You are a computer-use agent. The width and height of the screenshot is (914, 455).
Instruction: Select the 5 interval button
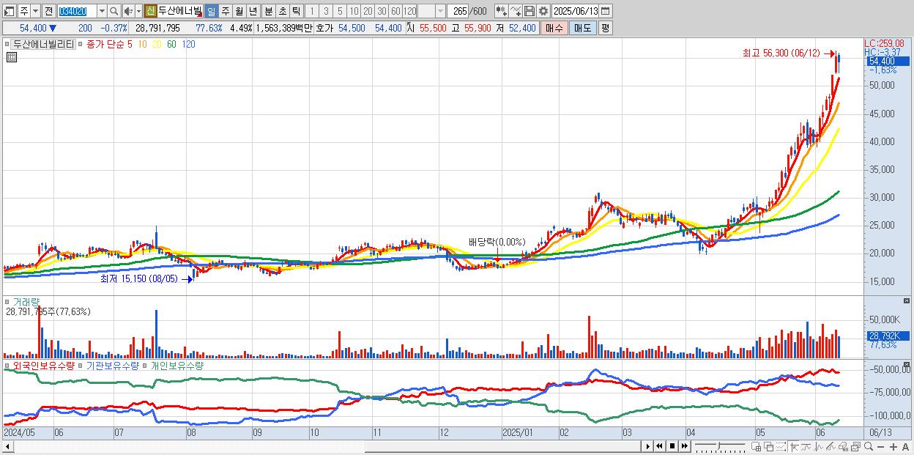tap(340, 11)
